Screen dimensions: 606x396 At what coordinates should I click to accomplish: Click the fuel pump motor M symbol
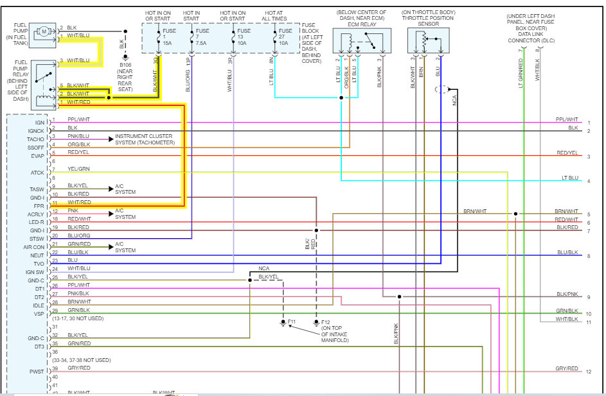pyautogui.click(x=44, y=31)
